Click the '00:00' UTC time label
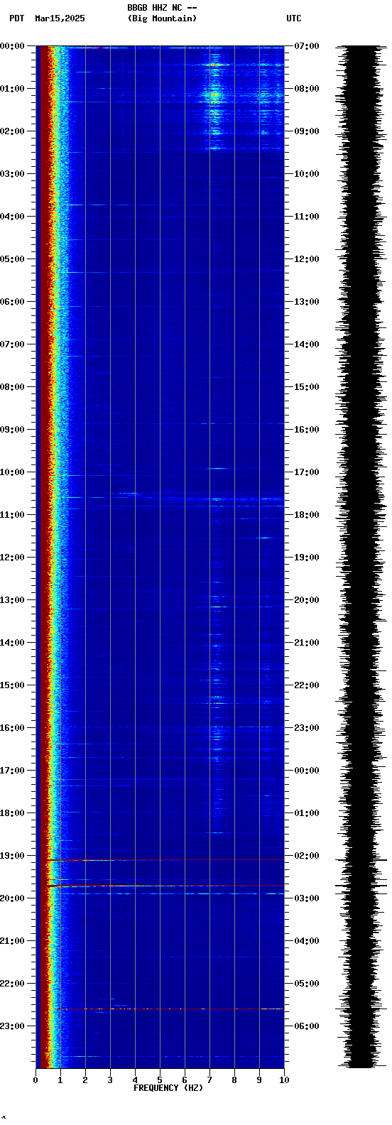The width and height of the screenshot is (392, 1125). click(x=307, y=771)
